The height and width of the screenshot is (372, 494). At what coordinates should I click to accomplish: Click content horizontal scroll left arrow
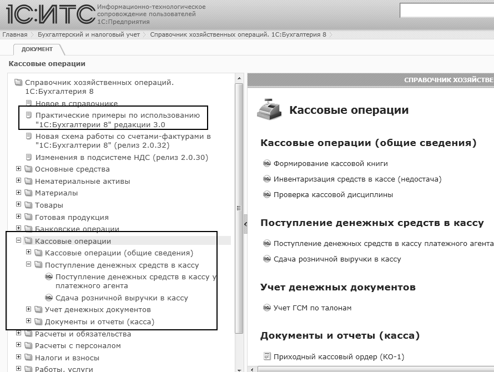click(x=252, y=369)
